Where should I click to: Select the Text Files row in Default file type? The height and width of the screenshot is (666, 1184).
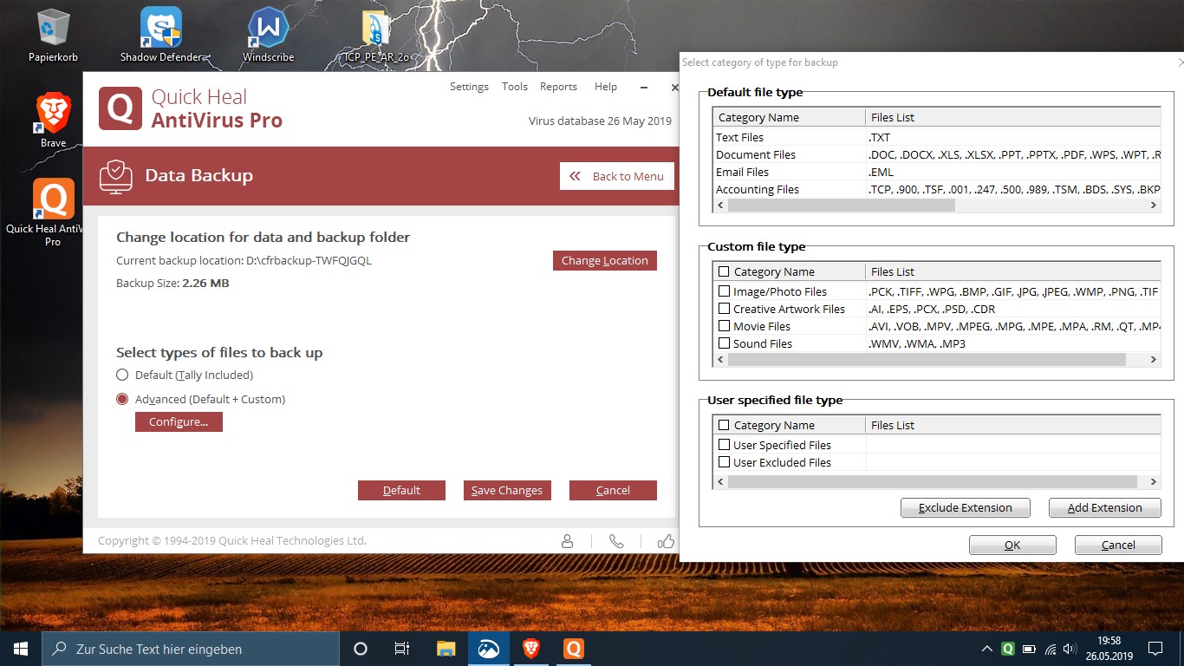(x=936, y=137)
